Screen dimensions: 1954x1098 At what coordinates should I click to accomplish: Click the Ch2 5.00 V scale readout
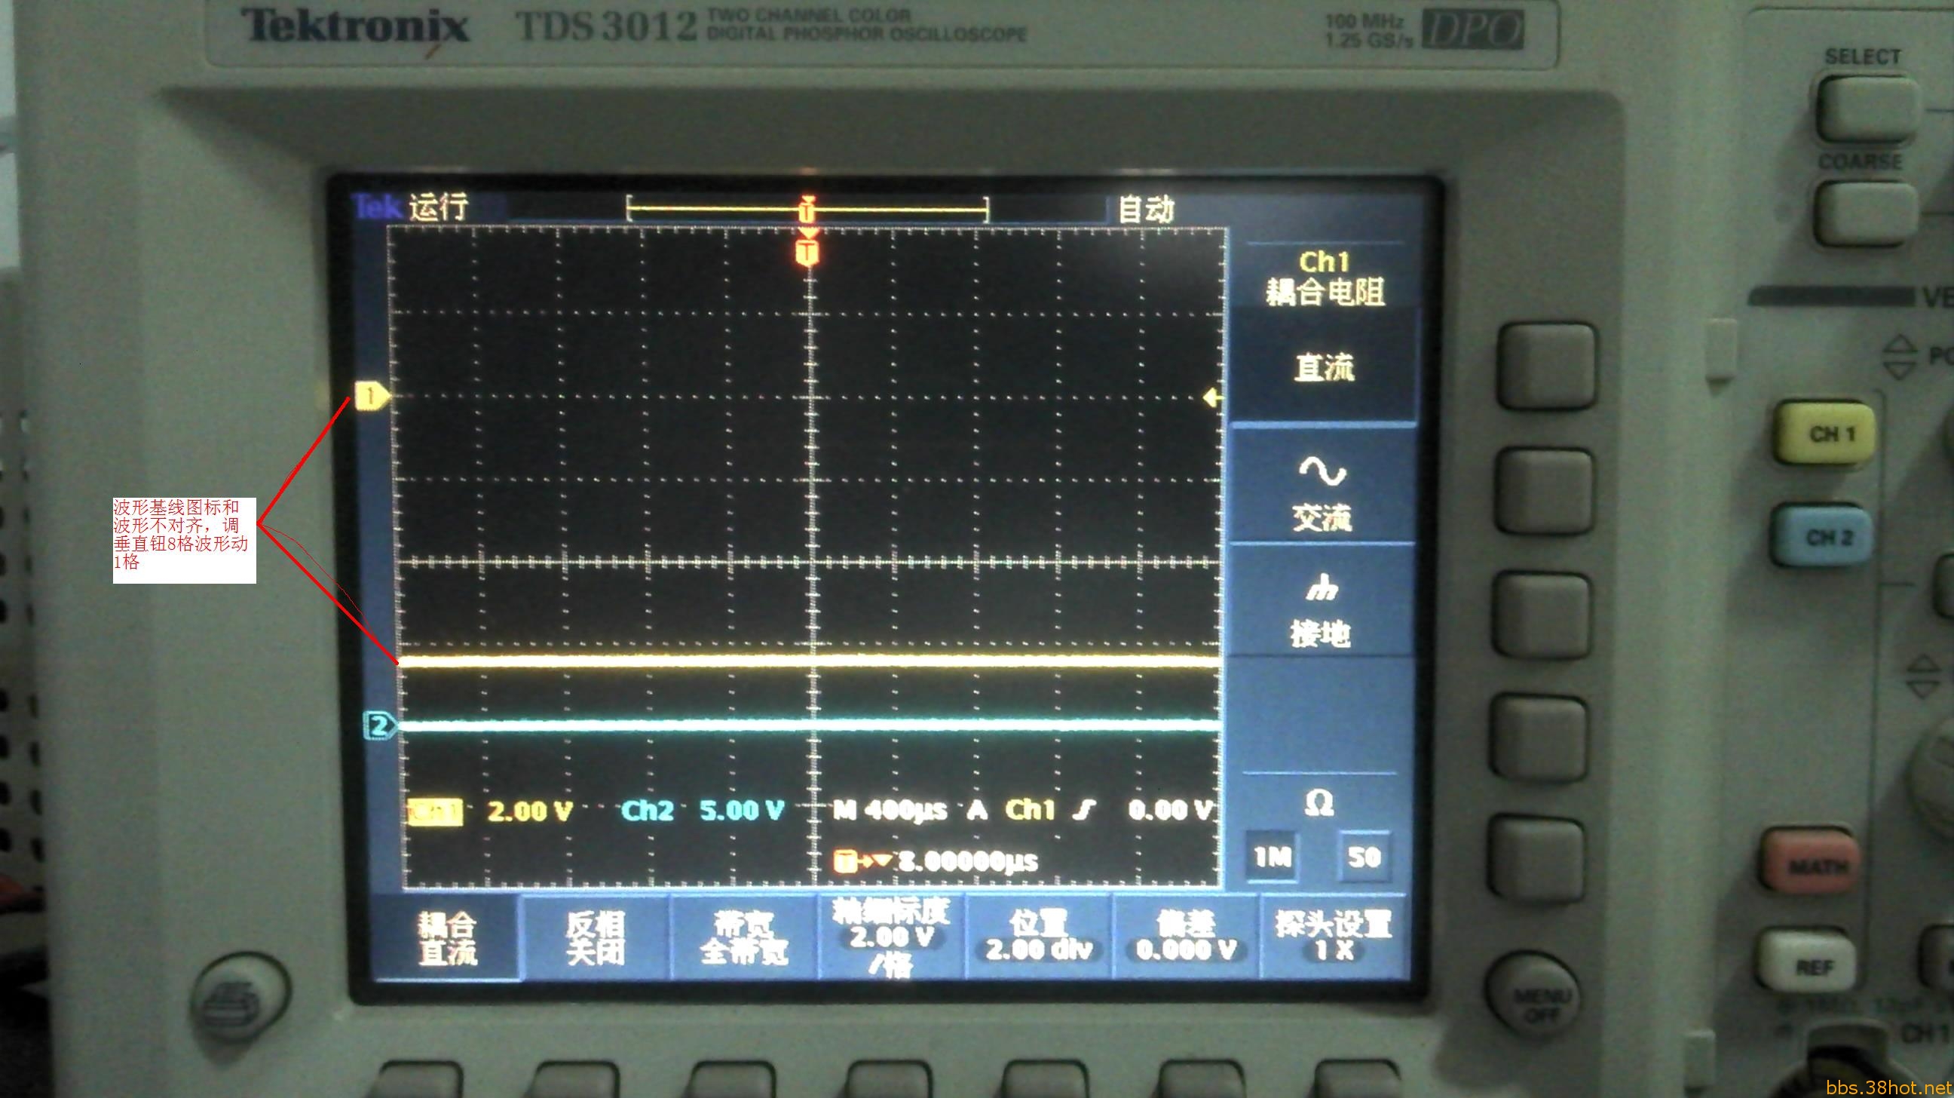703,811
